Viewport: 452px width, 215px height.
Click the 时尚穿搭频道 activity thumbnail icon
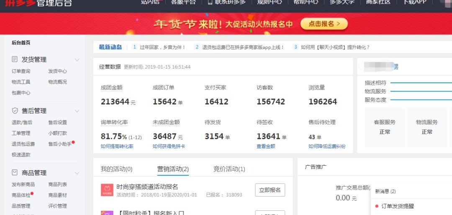pyautogui.click(x=107, y=190)
